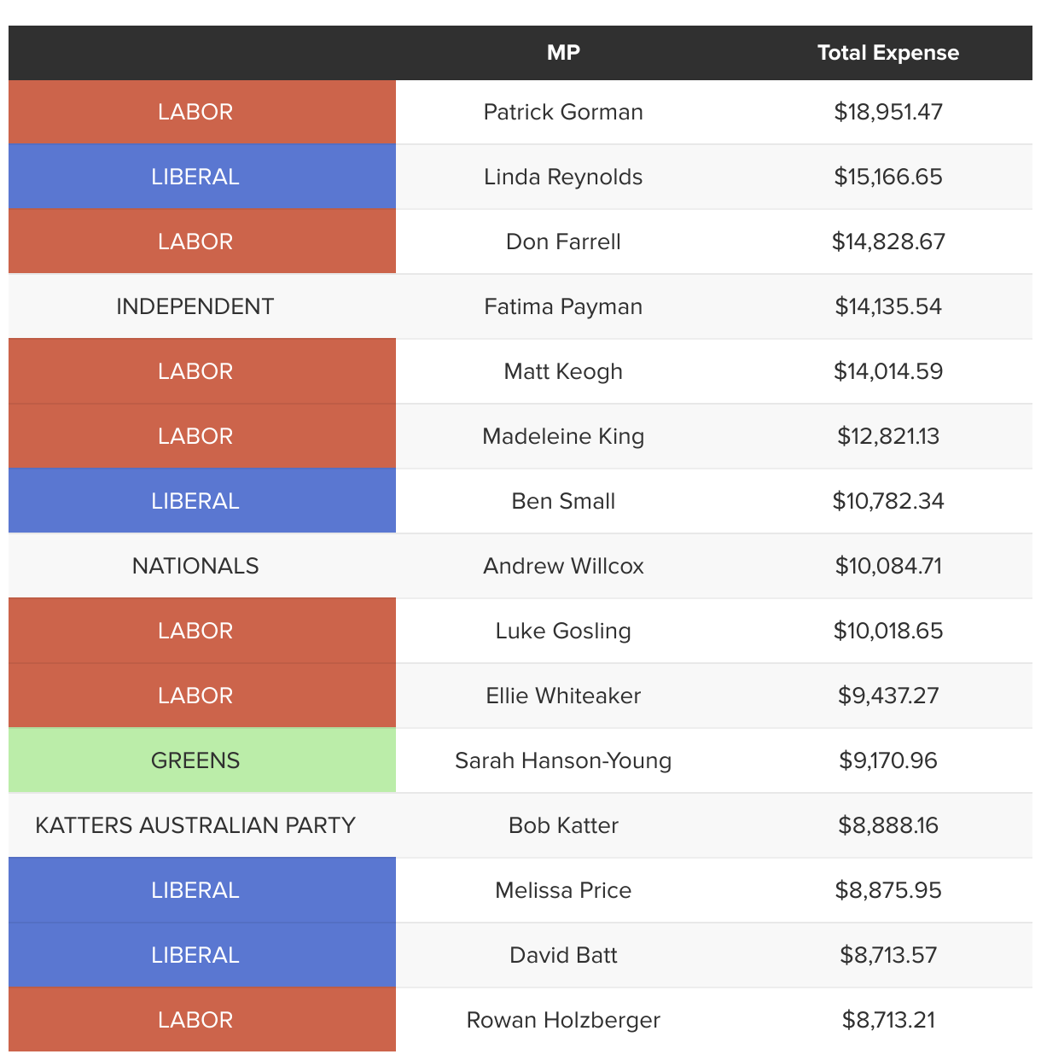Viewport: 1041px width, 1060px height.
Task: Click the Total Expense column header
Action: click(x=887, y=53)
